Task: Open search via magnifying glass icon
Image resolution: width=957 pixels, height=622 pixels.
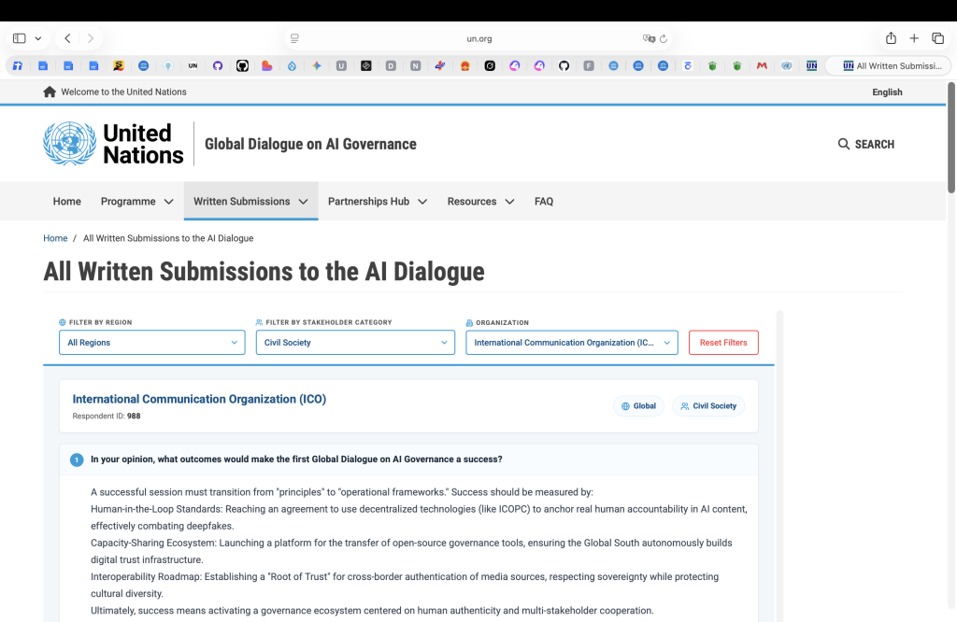Action: pos(844,144)
